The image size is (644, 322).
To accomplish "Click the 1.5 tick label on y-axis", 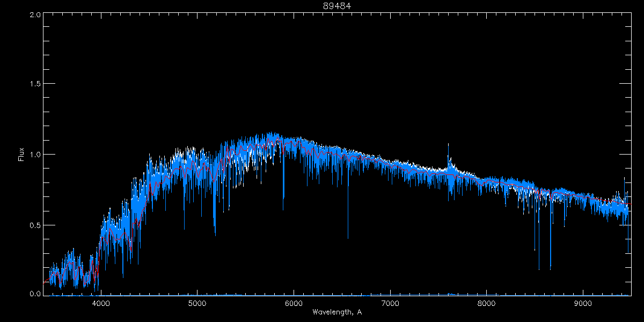I will pos(35,84).
